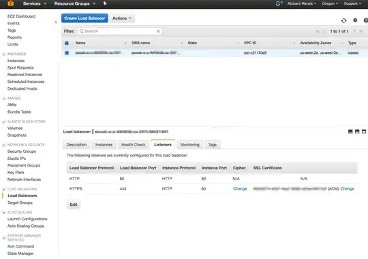Viewport: 368px width, 259px height.
Task: Toggle the select-all checkbox in header
Action: click(67, 43)
